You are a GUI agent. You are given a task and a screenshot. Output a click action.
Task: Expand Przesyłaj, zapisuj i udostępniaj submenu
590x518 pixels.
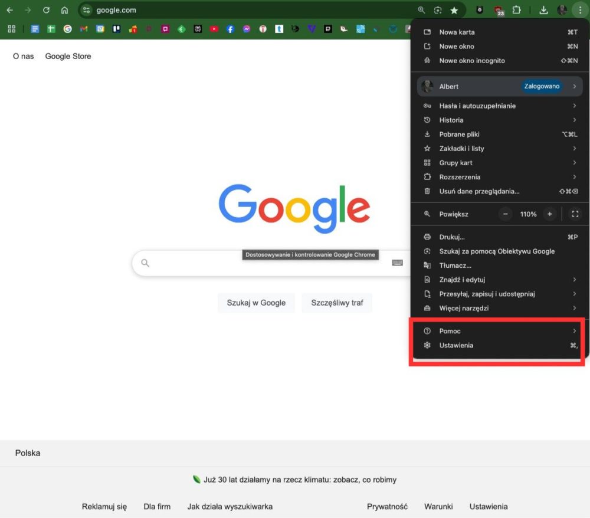500,294
